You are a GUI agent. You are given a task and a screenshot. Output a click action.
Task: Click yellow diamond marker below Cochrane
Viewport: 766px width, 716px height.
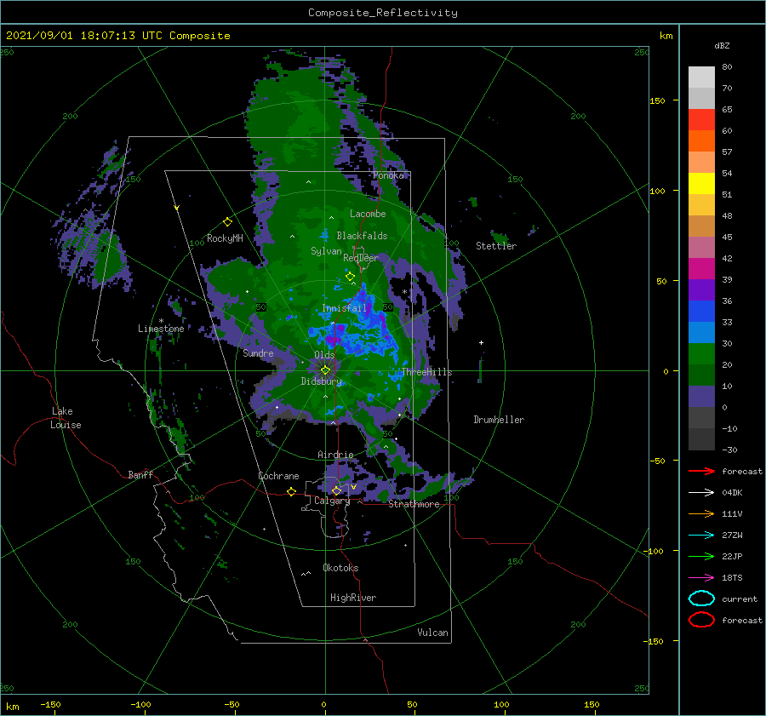tap(291, 491)
